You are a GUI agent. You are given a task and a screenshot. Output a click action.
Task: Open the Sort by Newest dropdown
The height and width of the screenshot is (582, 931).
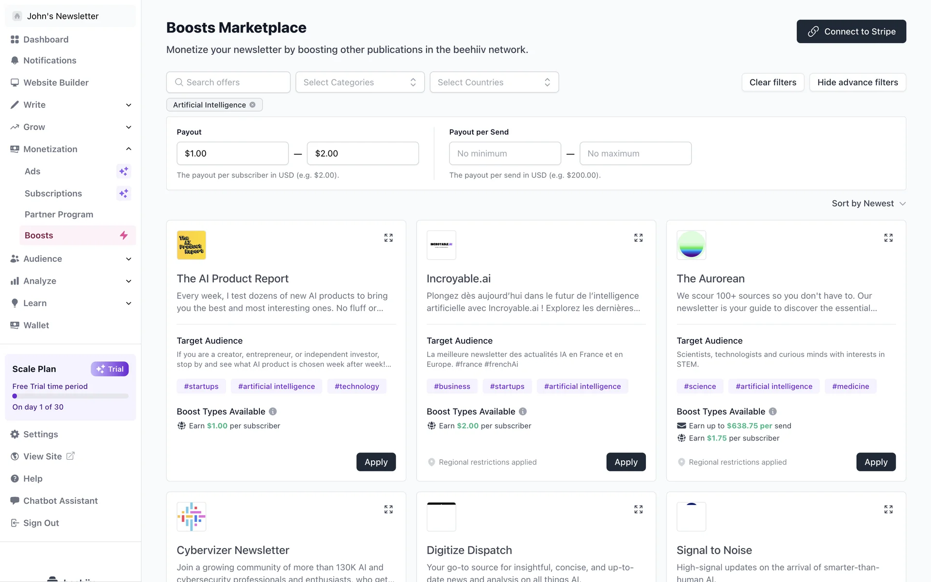(868, 204)
